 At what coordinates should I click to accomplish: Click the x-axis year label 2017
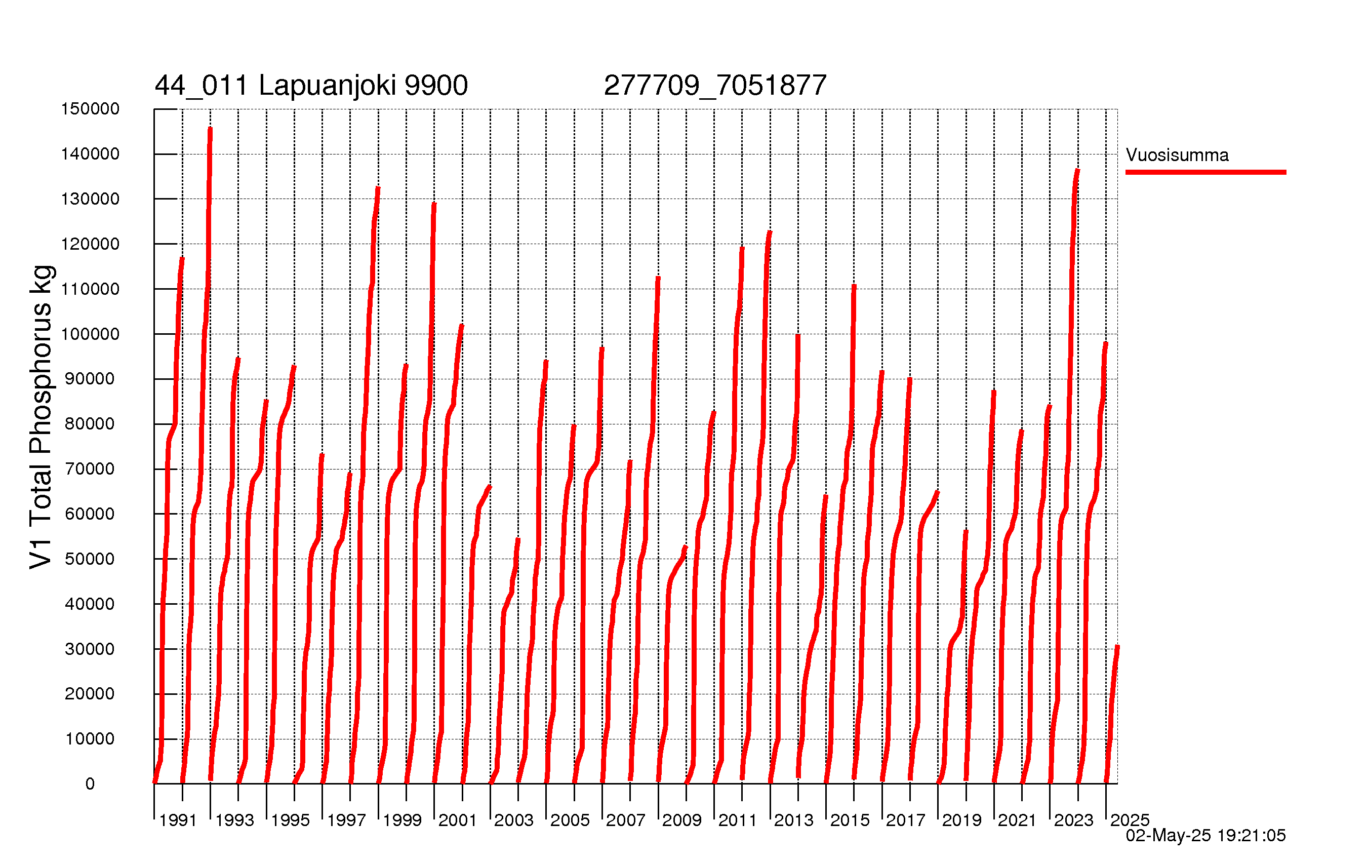tap(905, 820)
